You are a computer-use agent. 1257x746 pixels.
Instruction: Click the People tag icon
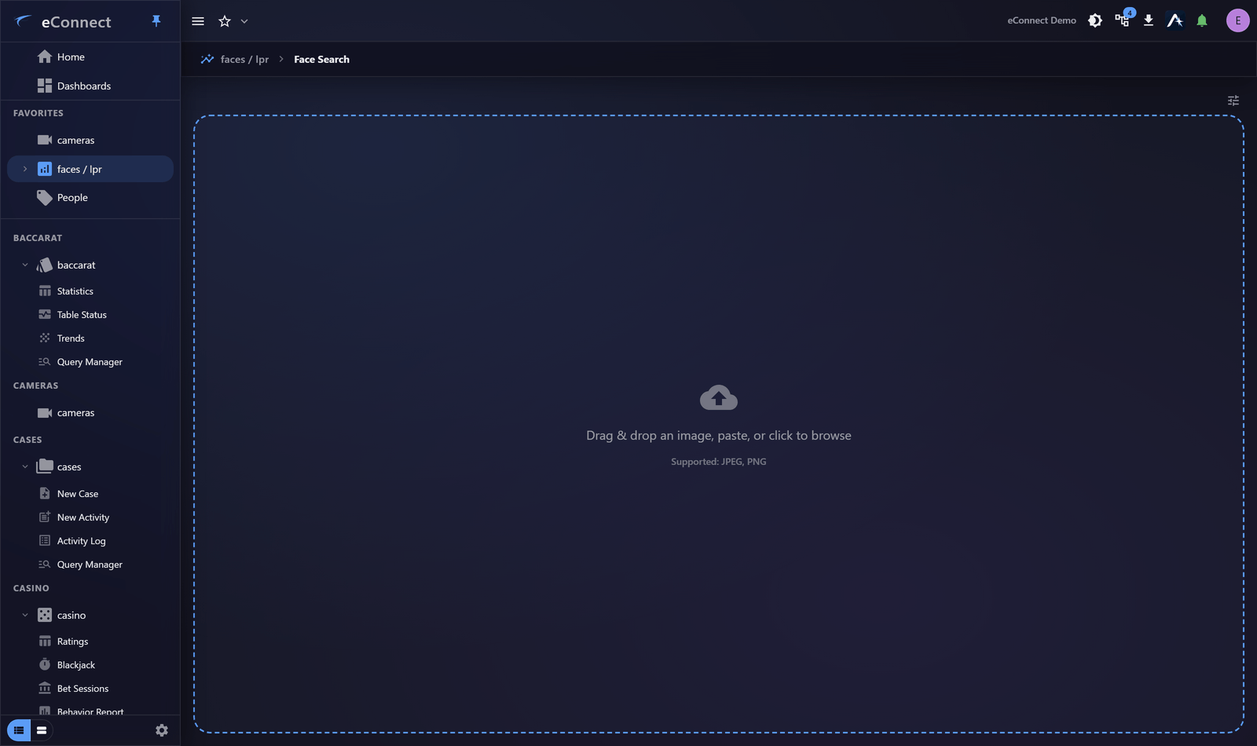tap(45, 197)
